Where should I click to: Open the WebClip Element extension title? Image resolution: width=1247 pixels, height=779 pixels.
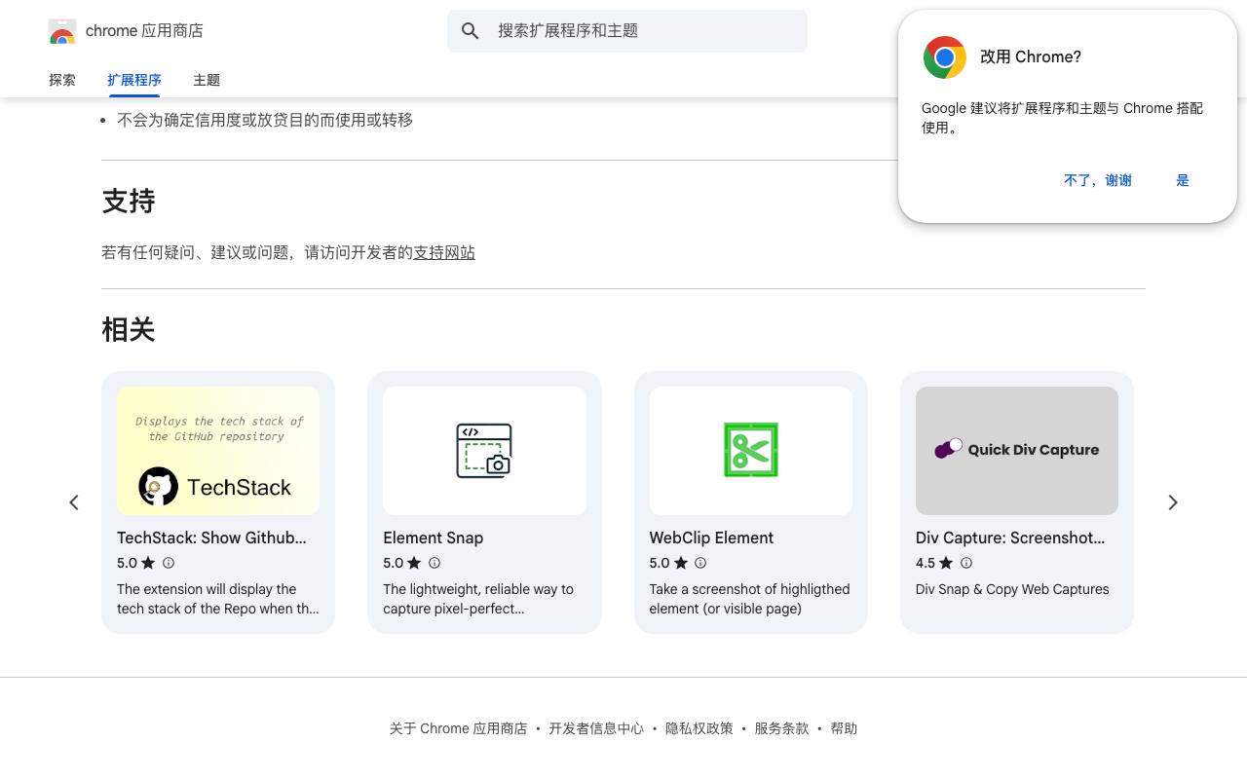[x=712, y=538]
